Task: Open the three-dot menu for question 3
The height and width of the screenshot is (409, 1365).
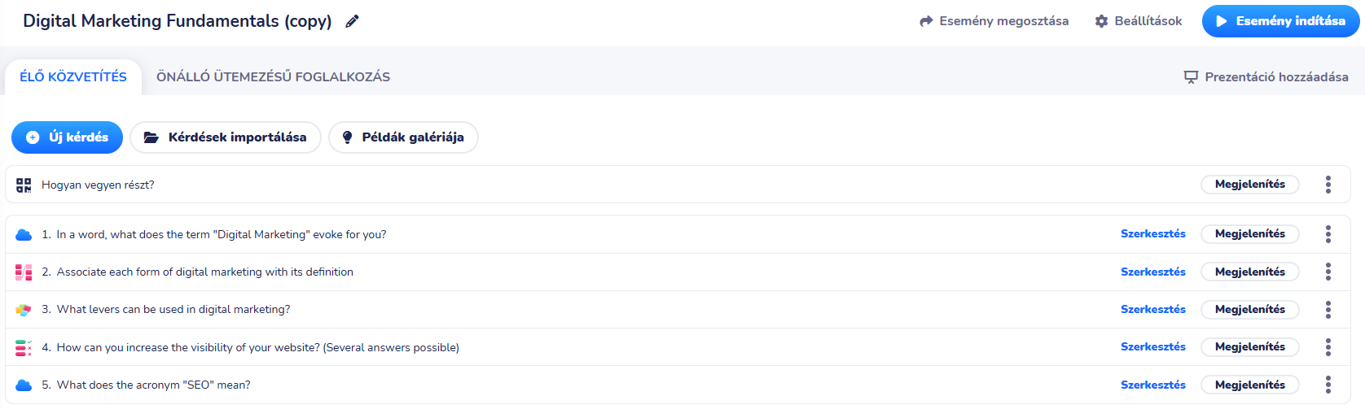Action: (1328, 310)
